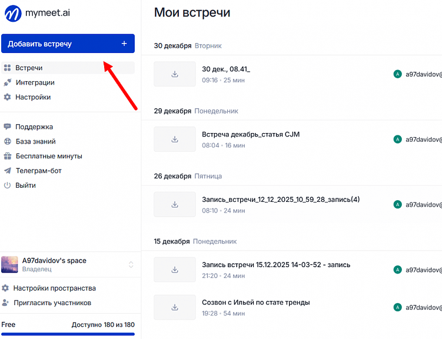The width and height of the screenshot is (442, 339).
Task: Open meeting Созвон с Ильей по стате тренды
Action: (255, 302)
